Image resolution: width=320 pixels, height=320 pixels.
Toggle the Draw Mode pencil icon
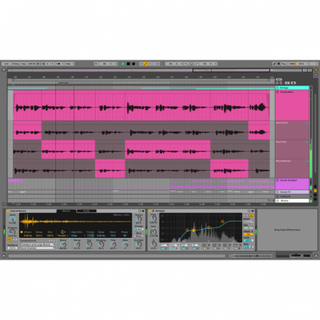tap(274, 64)
